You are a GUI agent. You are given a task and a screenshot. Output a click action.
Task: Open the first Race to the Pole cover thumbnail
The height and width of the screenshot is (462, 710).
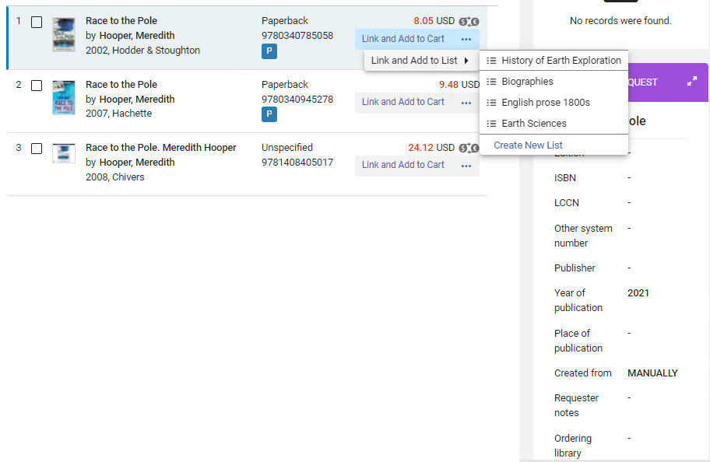coord(64,35)
